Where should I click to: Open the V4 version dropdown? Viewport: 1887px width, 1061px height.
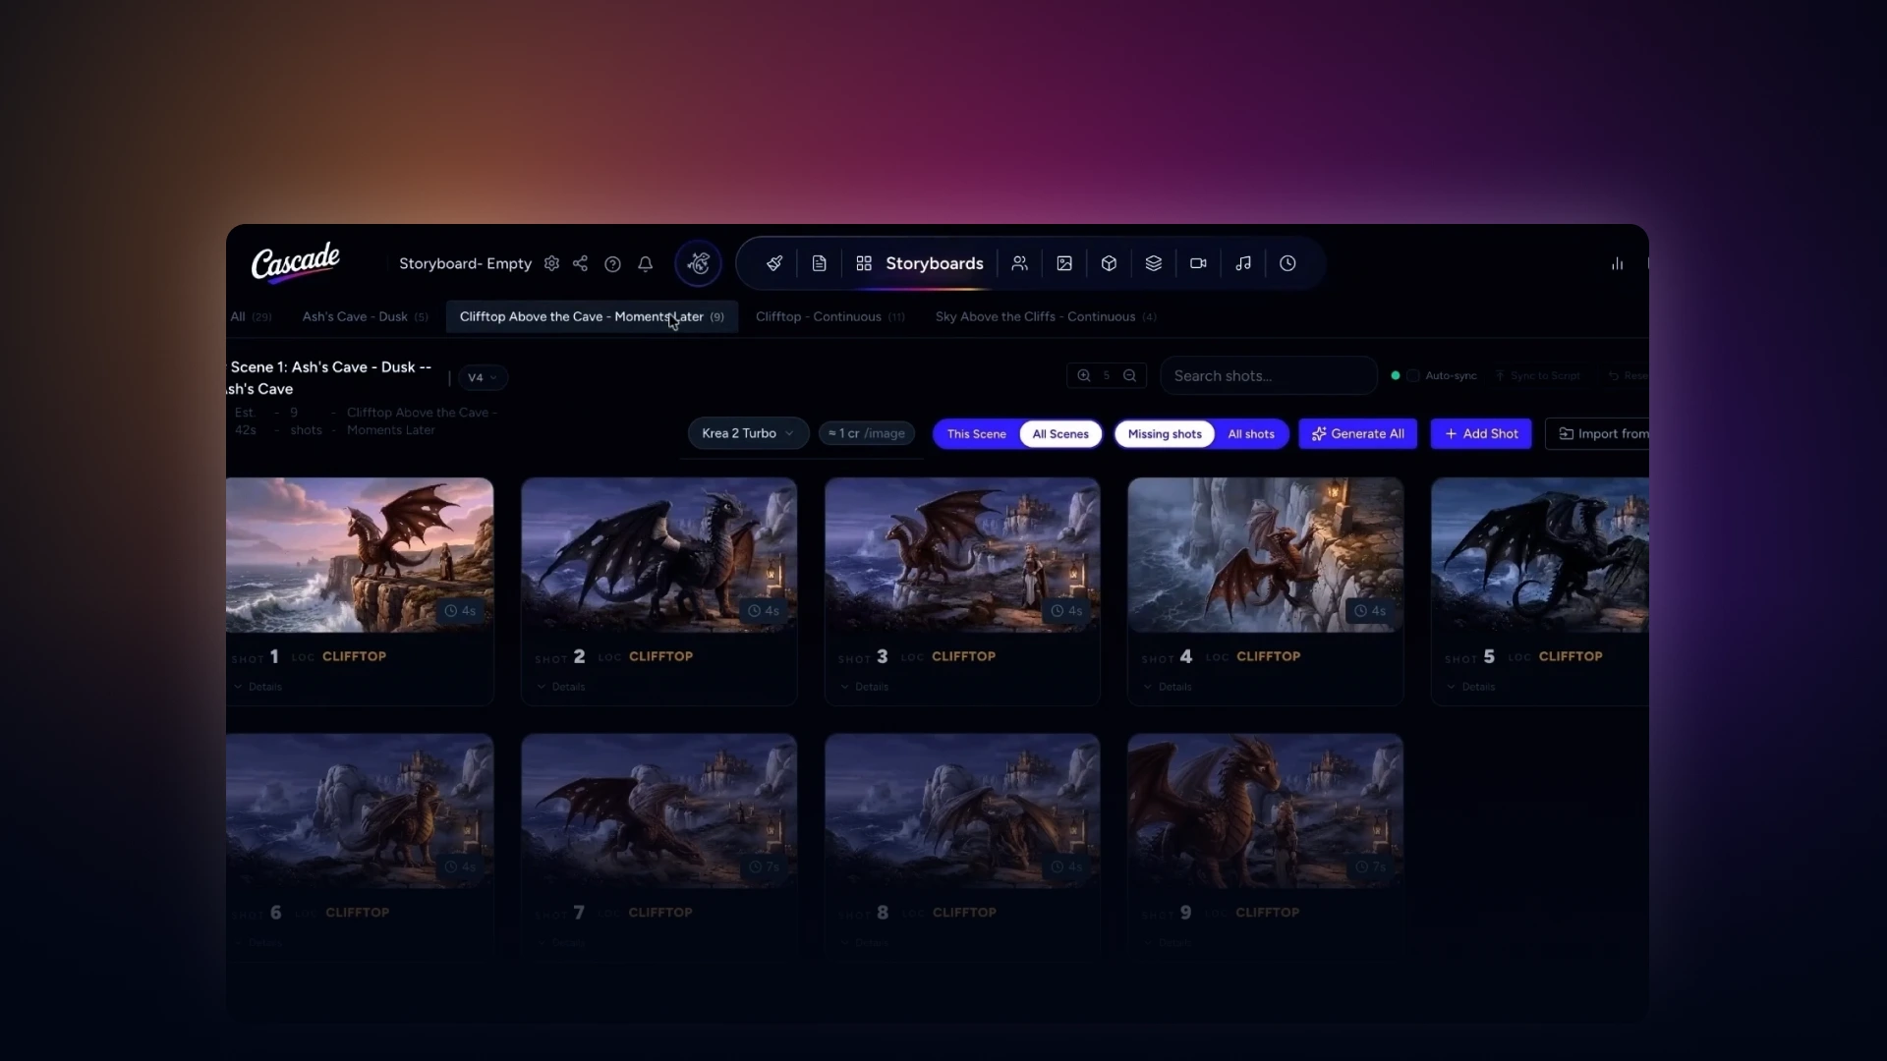tap(483, 377)
